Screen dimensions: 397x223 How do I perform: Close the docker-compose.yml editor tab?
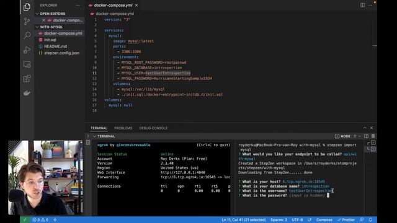click(x=136, y=6)
